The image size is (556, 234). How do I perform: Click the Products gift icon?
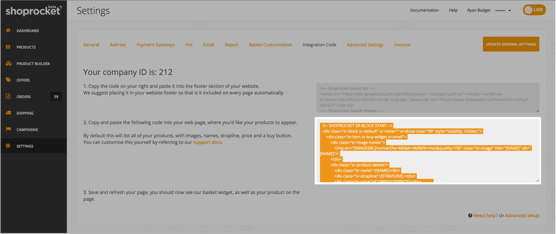coord(8,47)
